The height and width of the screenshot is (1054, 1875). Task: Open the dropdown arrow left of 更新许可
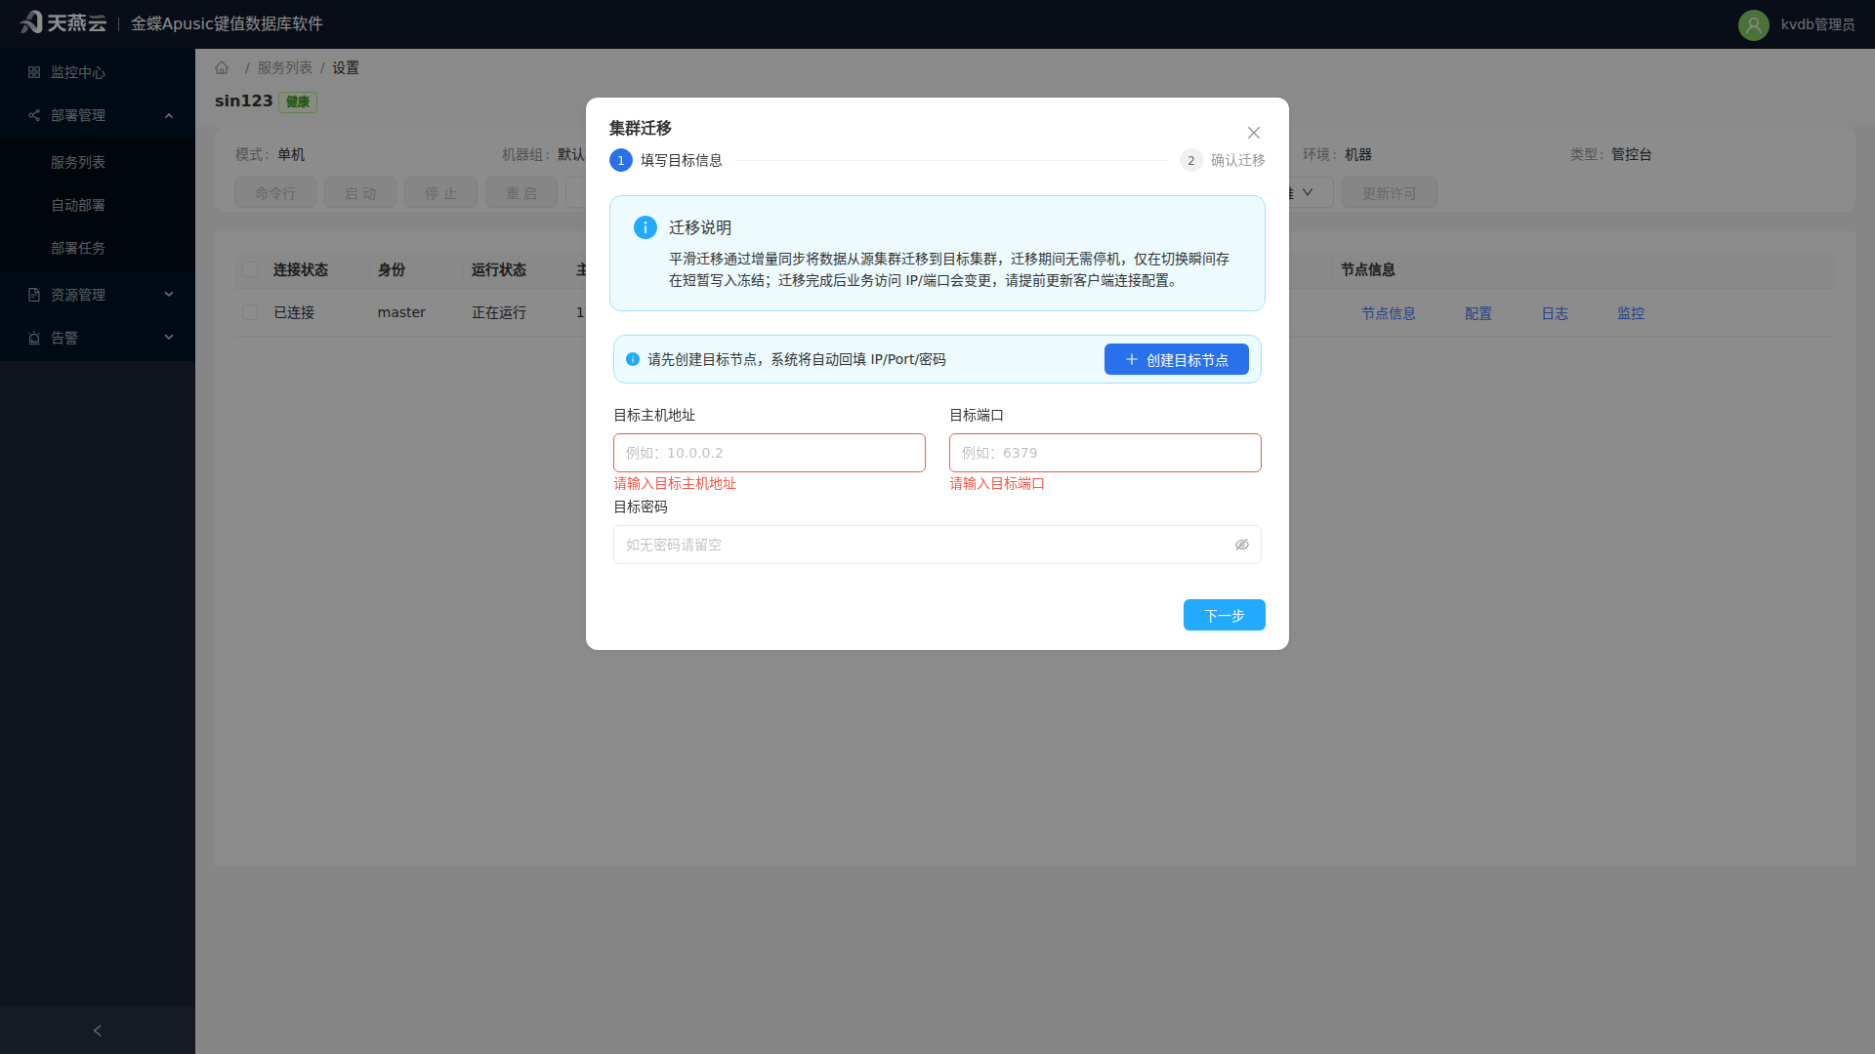1308,192
